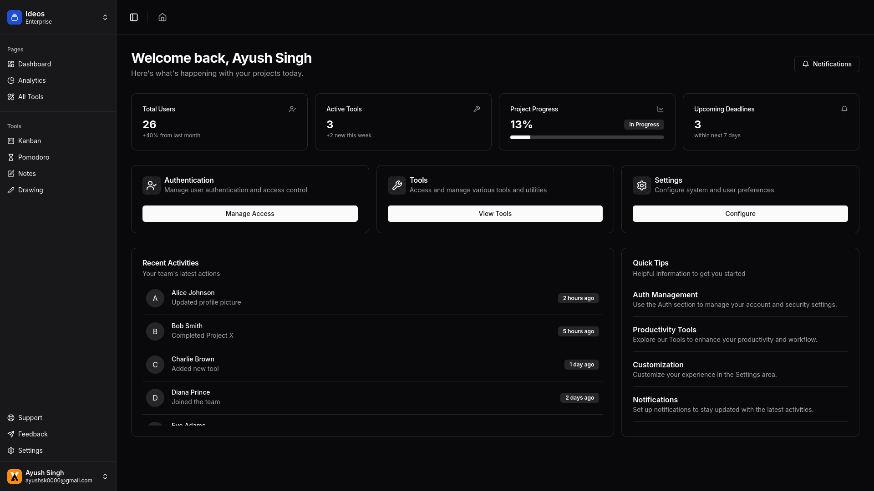
Task: Go to the Analytics page
Action: coord(31,80)
